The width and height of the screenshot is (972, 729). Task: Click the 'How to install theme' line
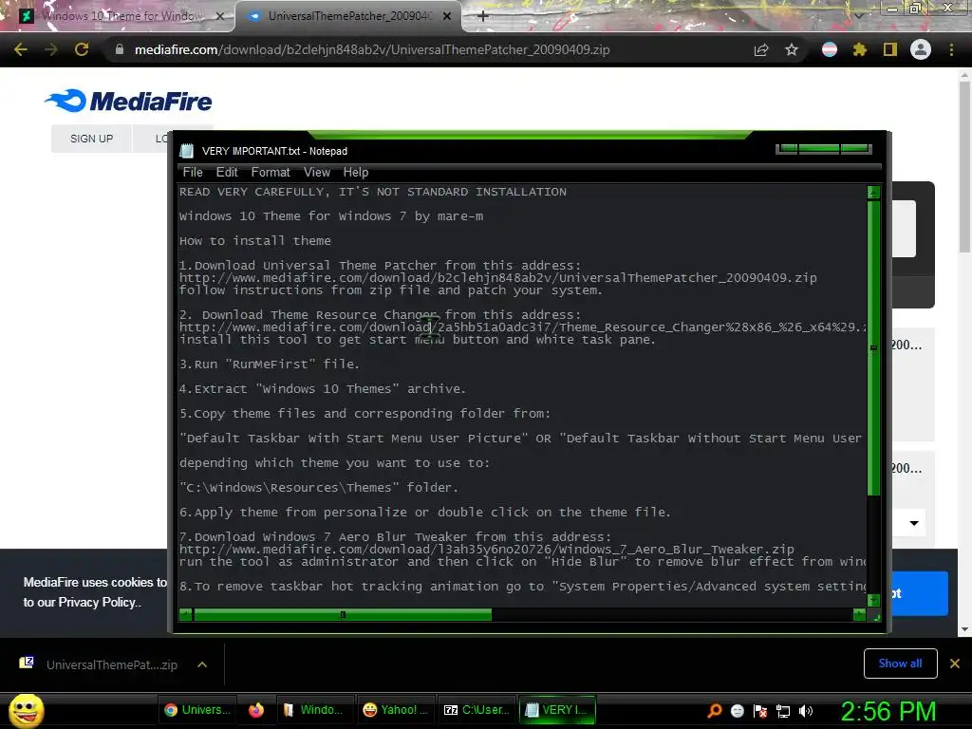[x=254, y=240]
